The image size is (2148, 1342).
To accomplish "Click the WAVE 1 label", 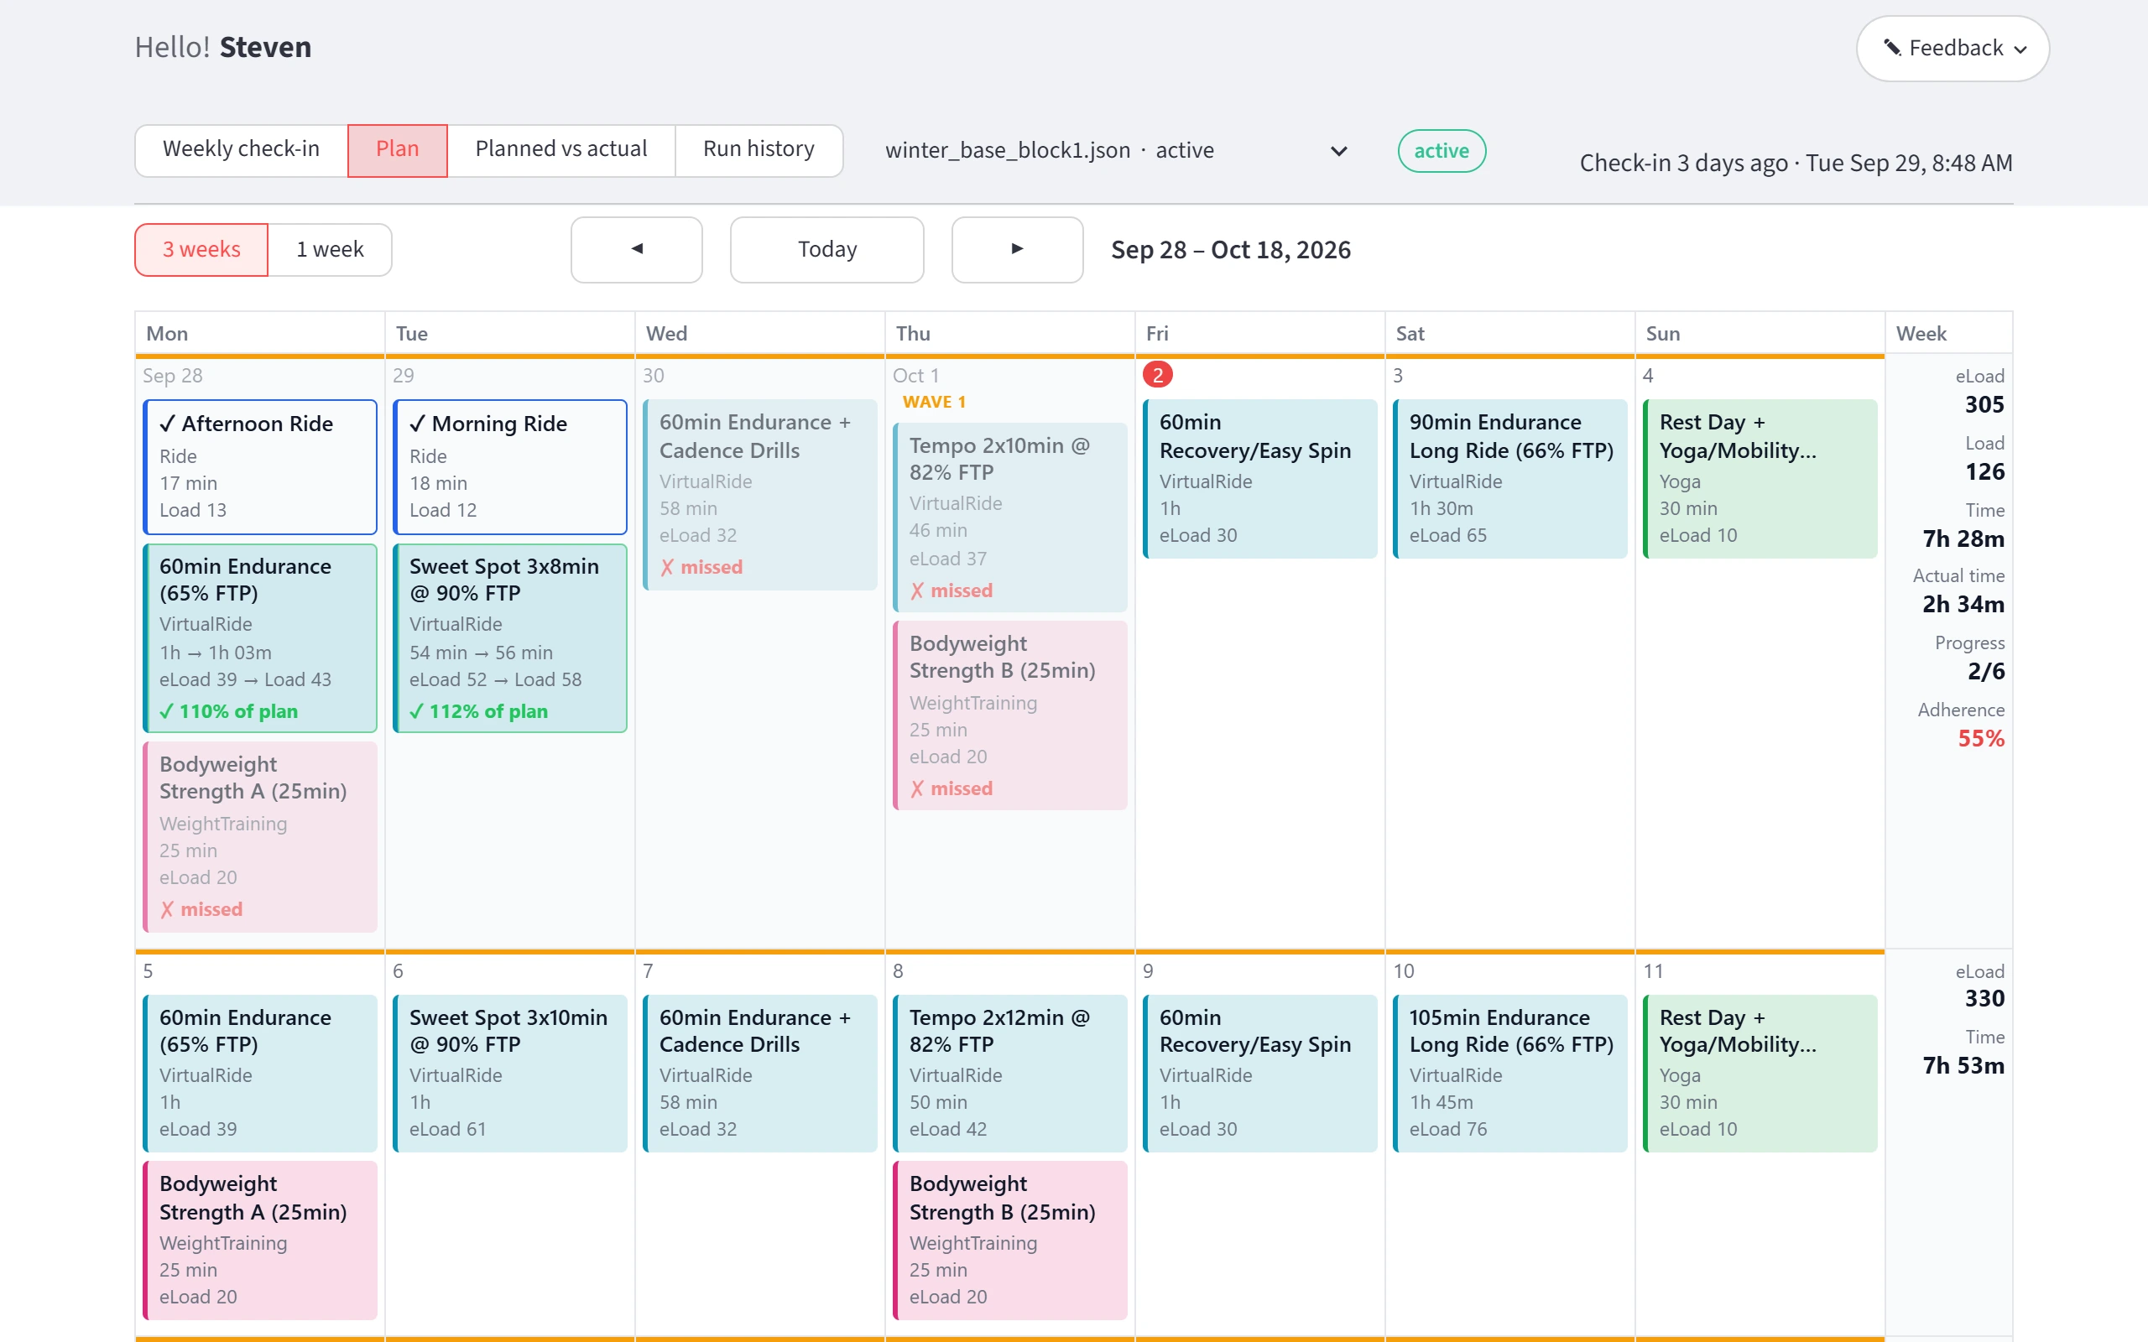I will coord(934,402).
